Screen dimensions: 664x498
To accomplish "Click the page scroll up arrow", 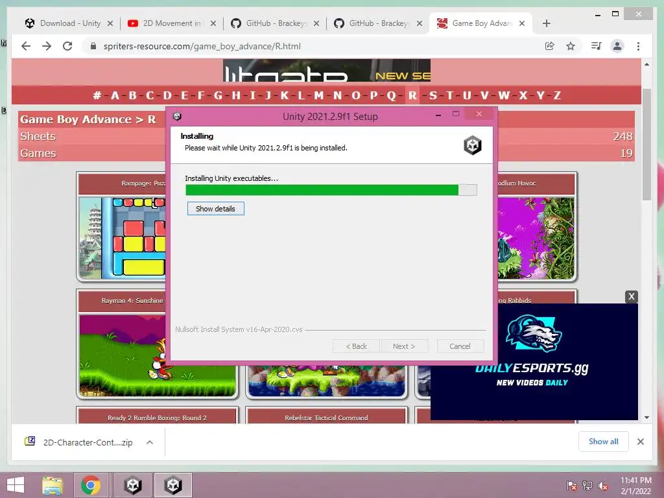I will pyautogui.click(x=646, y=65).
